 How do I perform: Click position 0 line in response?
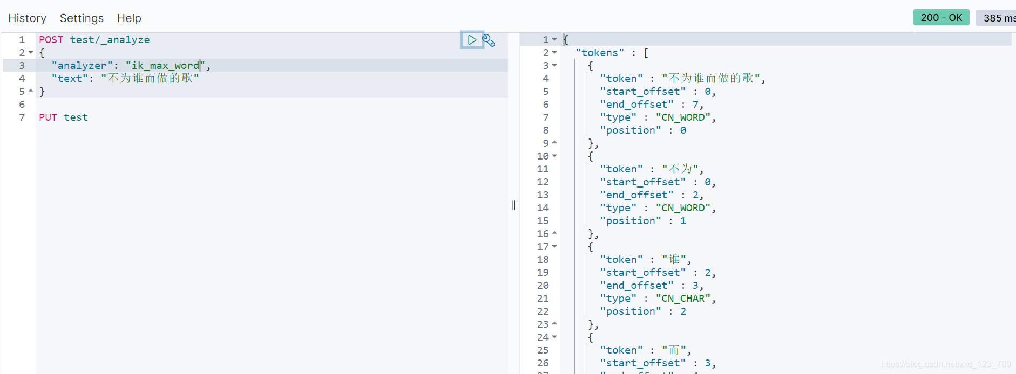(643, 130)
